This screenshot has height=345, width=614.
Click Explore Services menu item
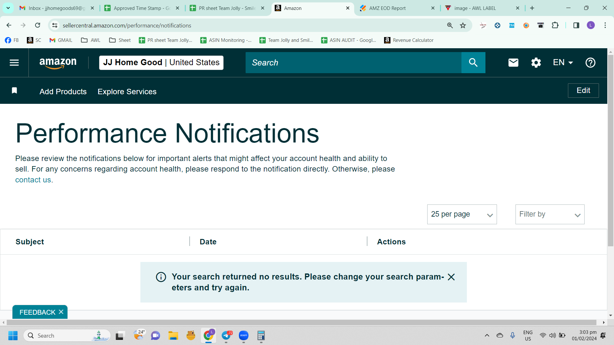(x=127, y=92)
